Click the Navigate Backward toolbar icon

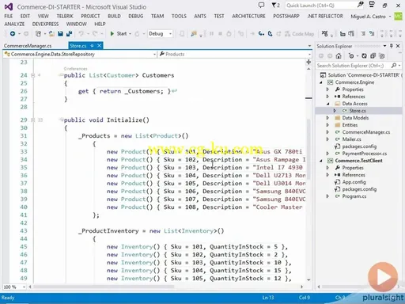coord(13,34)
